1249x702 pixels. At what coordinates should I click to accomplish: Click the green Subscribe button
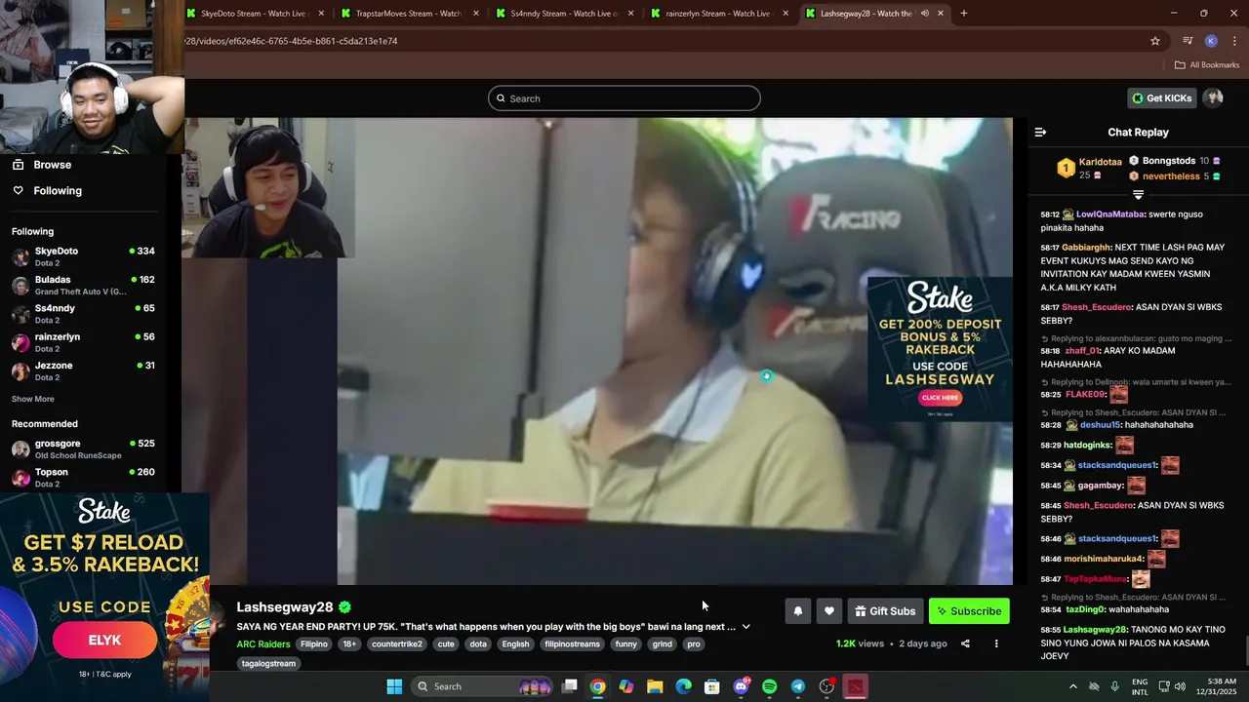pos(969,611)
